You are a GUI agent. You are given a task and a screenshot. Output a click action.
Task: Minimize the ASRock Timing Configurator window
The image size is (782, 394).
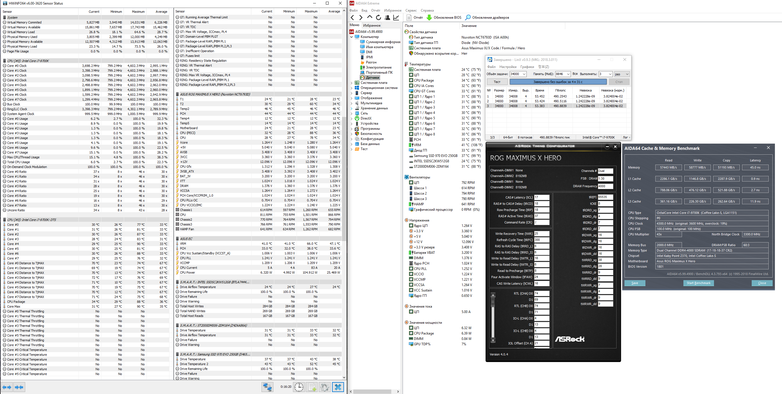tap(607, 147)
